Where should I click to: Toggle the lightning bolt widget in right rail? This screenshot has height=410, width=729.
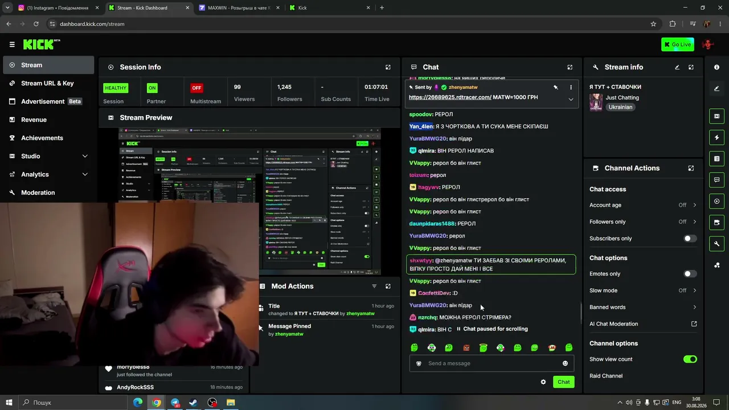click(x=716, y=137)
